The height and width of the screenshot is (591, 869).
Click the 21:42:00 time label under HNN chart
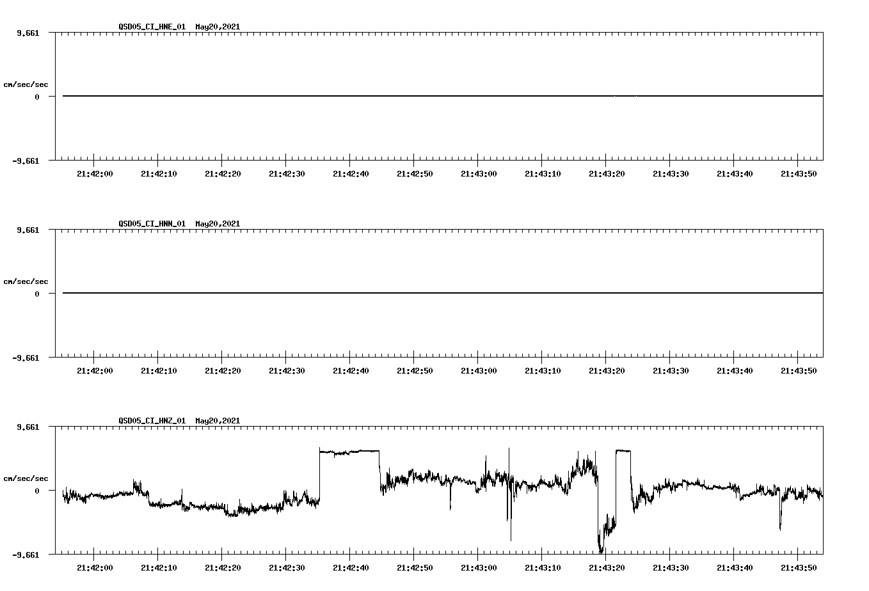coord(95,370)
